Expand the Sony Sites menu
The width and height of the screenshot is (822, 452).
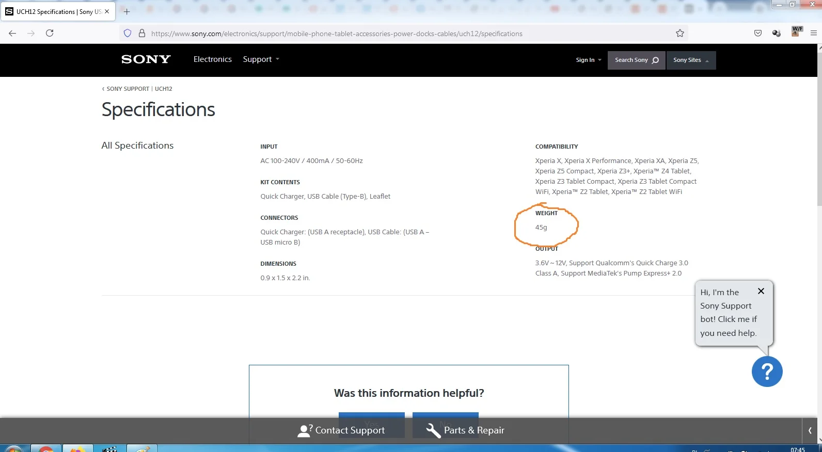click(x=691, y=60)
